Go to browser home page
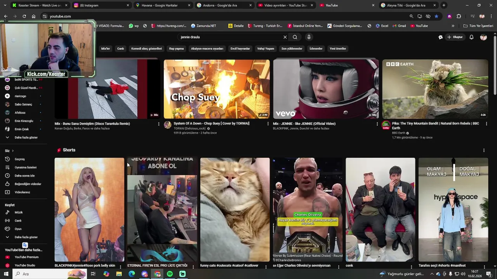Image resolution: width=497 pixels, height=279 pixels. 33,16
